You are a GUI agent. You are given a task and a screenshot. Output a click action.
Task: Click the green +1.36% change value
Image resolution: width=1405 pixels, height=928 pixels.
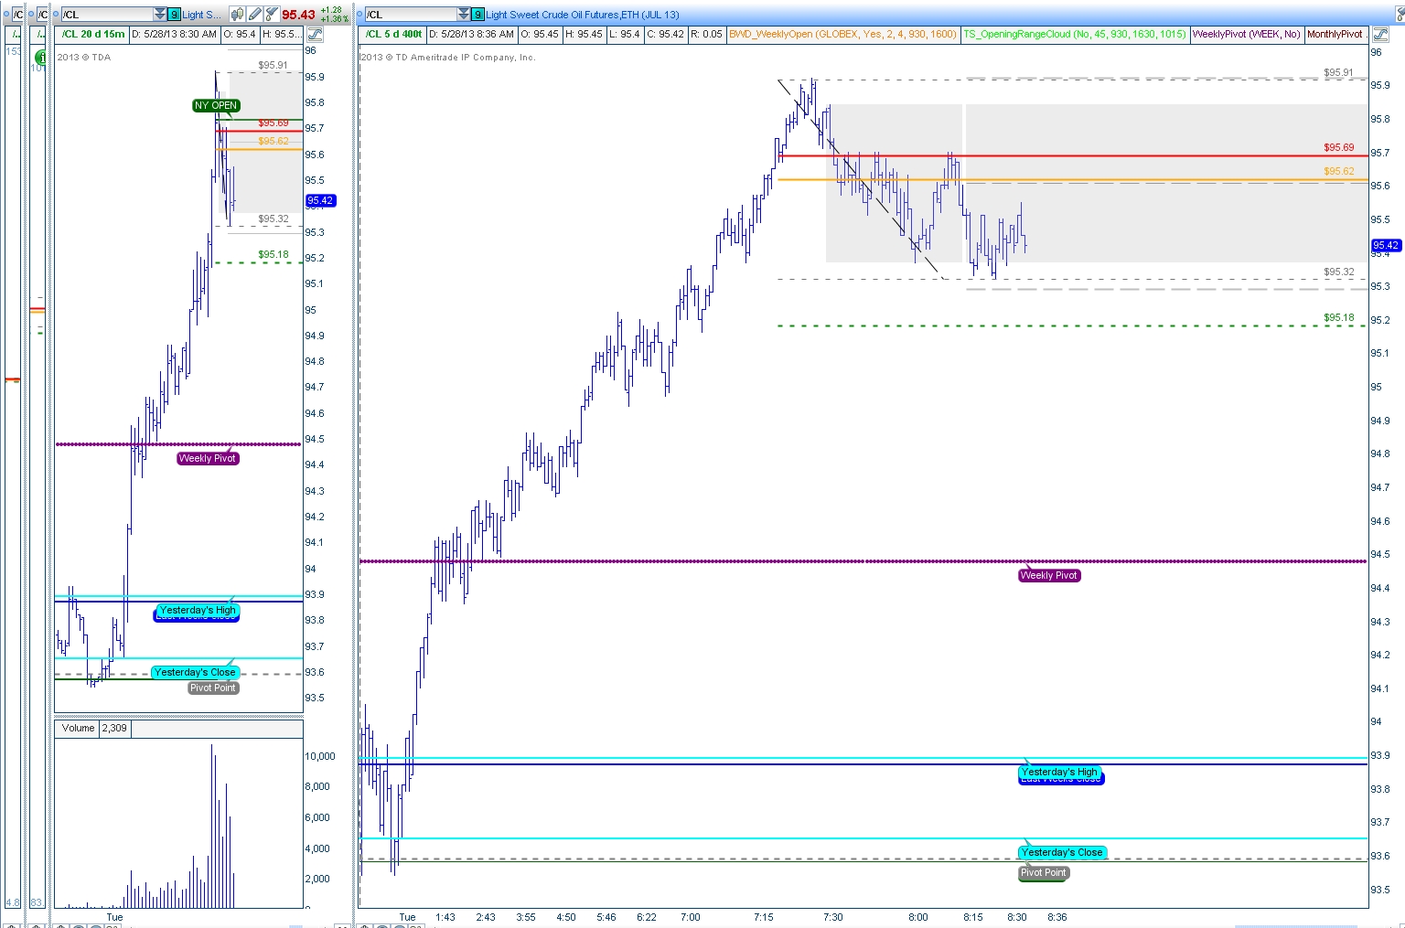coord(335,19)
